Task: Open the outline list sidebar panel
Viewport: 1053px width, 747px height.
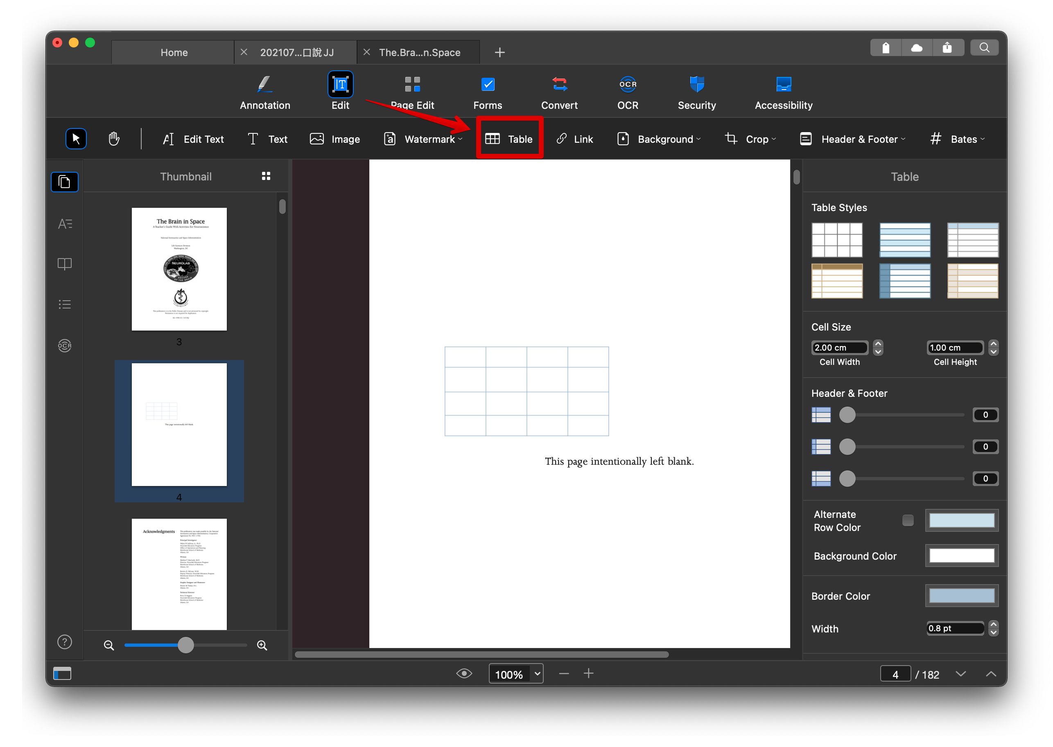Action: point(64,304)
